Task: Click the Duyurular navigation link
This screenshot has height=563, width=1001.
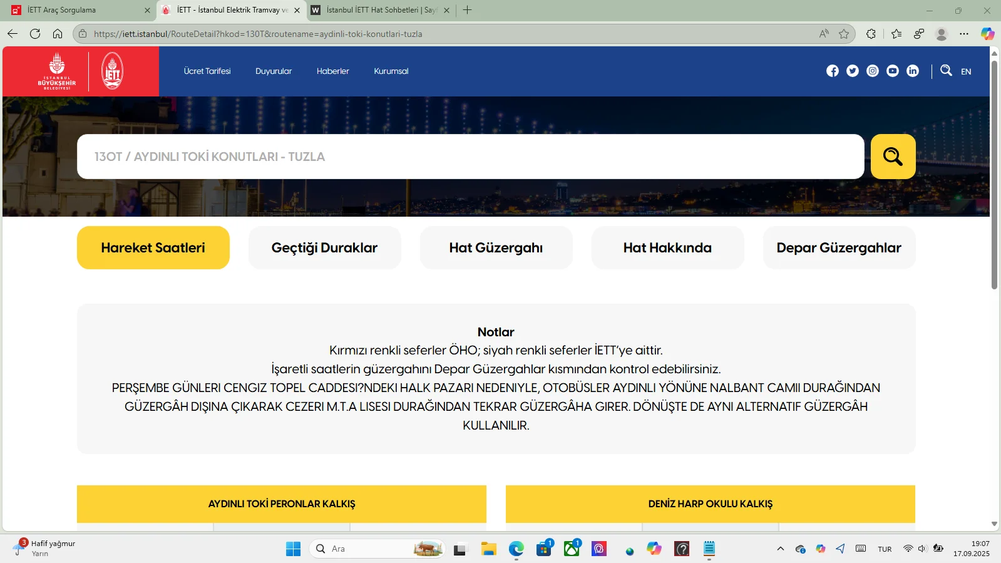Action: [274, 71]
